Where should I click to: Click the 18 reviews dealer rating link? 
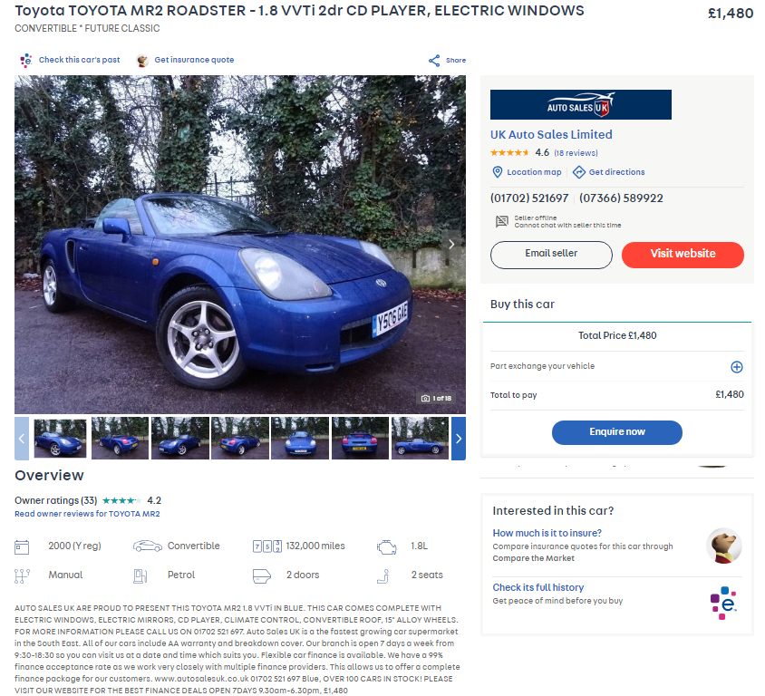click(x=576, y=153)
